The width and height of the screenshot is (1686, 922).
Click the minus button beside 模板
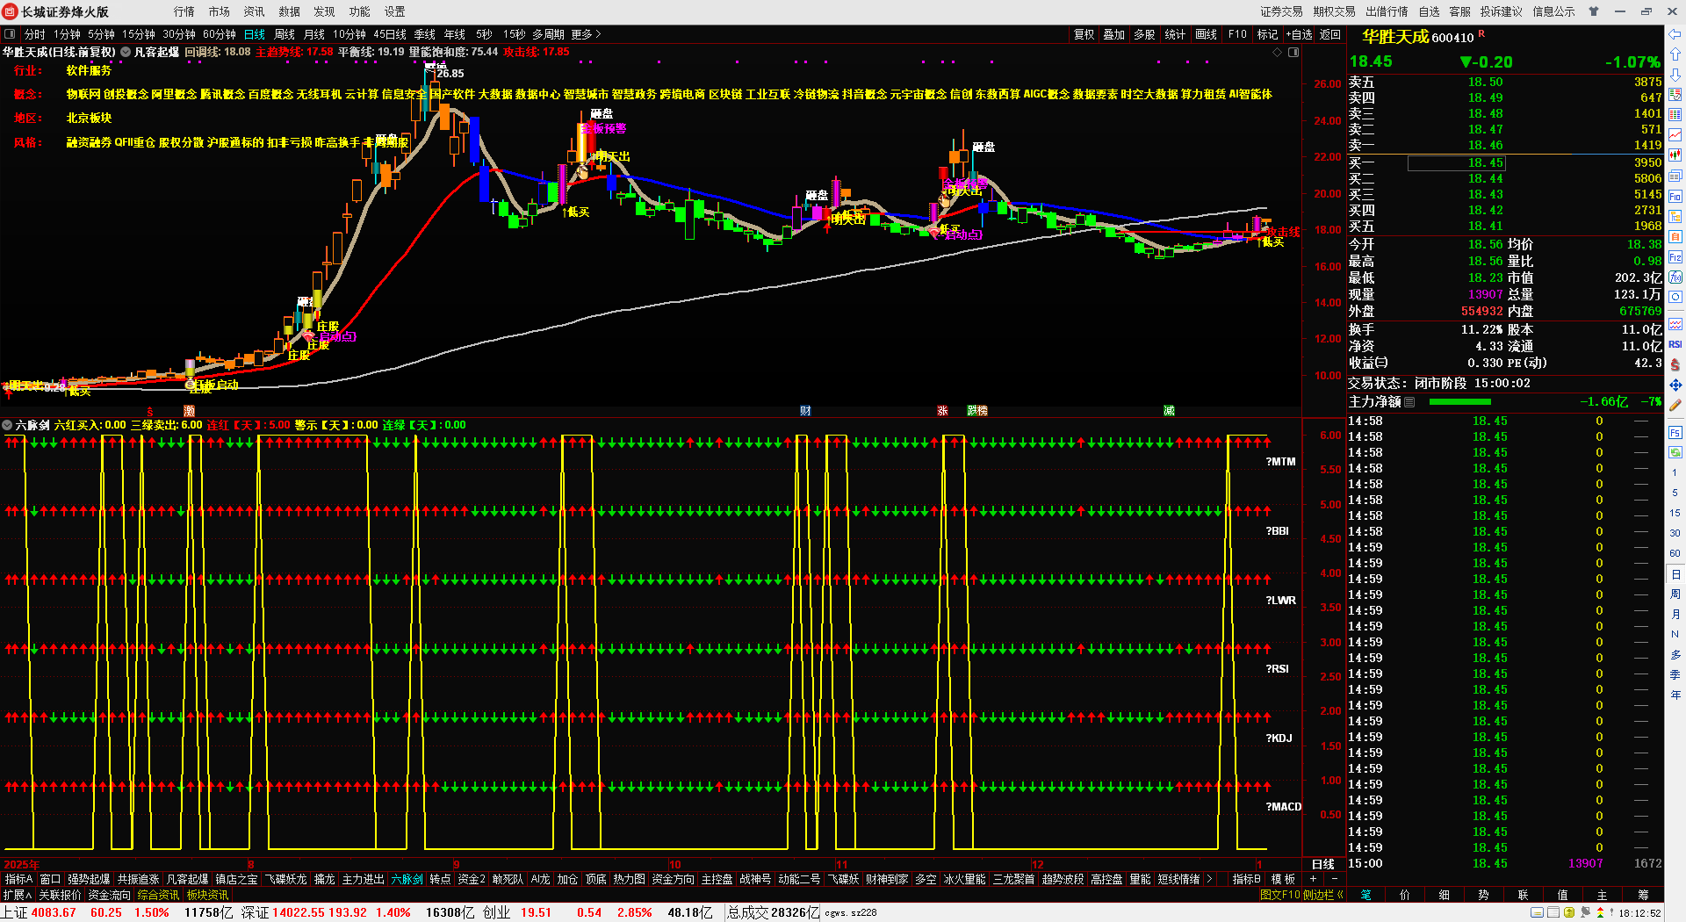click(1335, 879)
